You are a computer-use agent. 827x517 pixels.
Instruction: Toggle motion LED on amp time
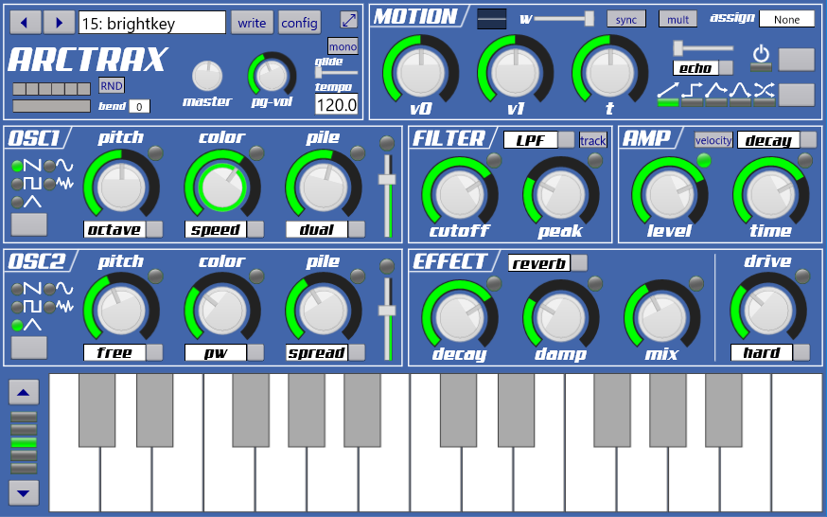point(805,160)
